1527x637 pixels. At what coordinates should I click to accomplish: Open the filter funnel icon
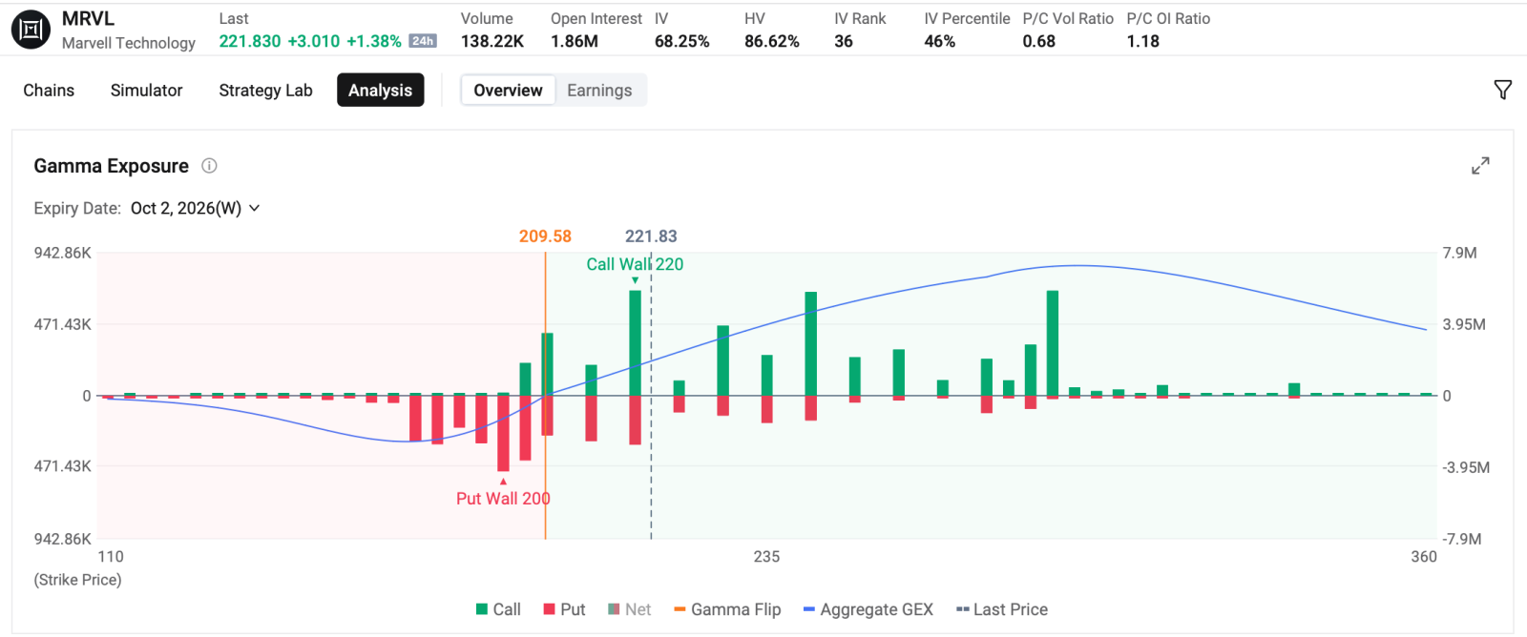pos(1502,90)
